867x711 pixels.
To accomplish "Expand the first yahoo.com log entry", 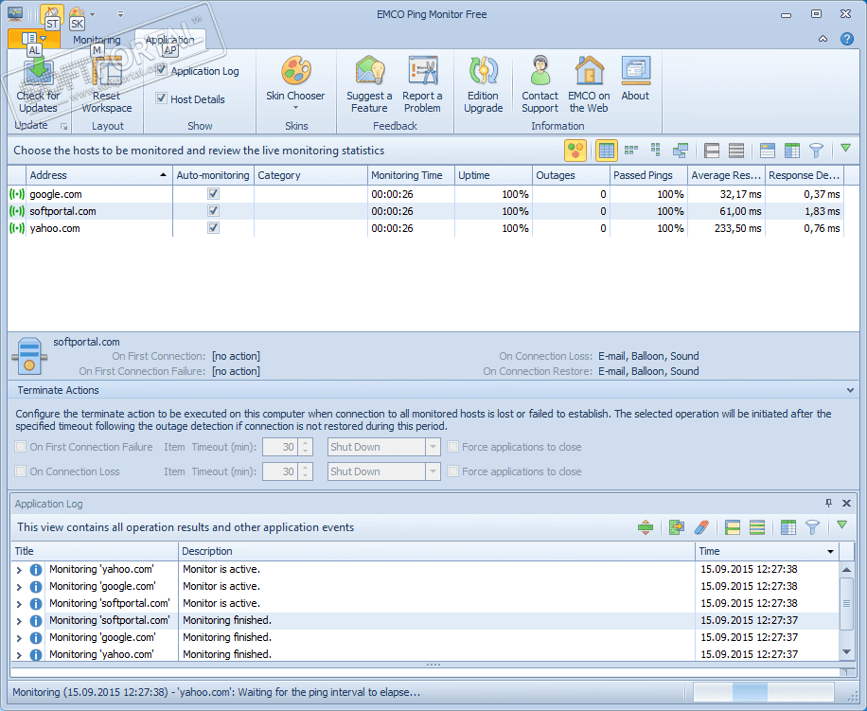I will coord(19,570).
